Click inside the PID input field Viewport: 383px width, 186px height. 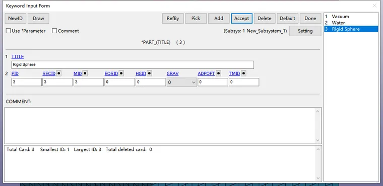(x=26, y=82)
